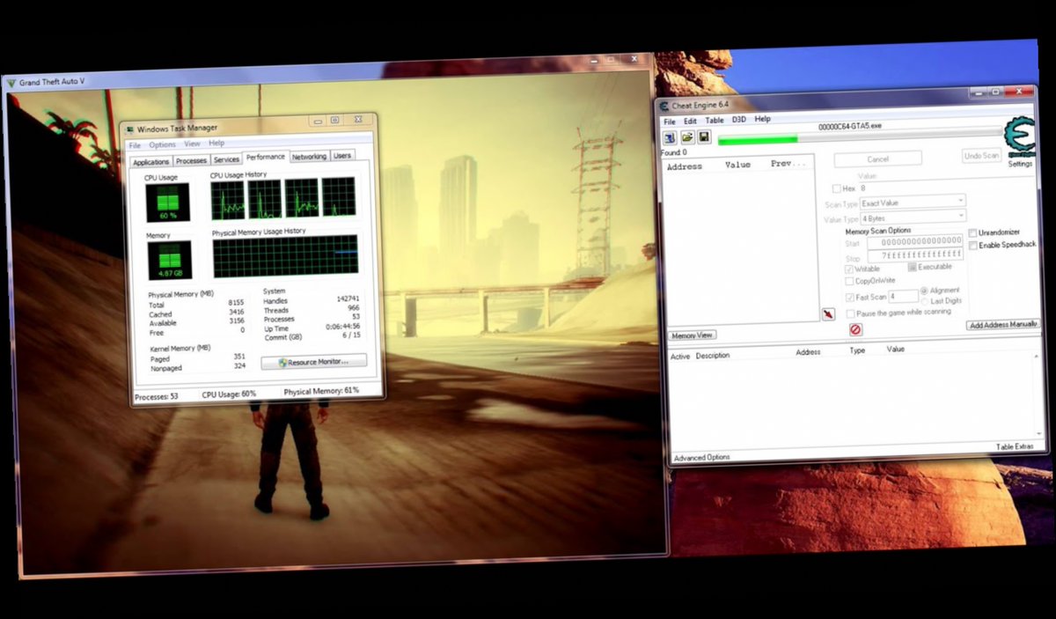Click the first CPU Usage History graph
The width and height of the screenshot is (1056, 619).
pos(228,200)
